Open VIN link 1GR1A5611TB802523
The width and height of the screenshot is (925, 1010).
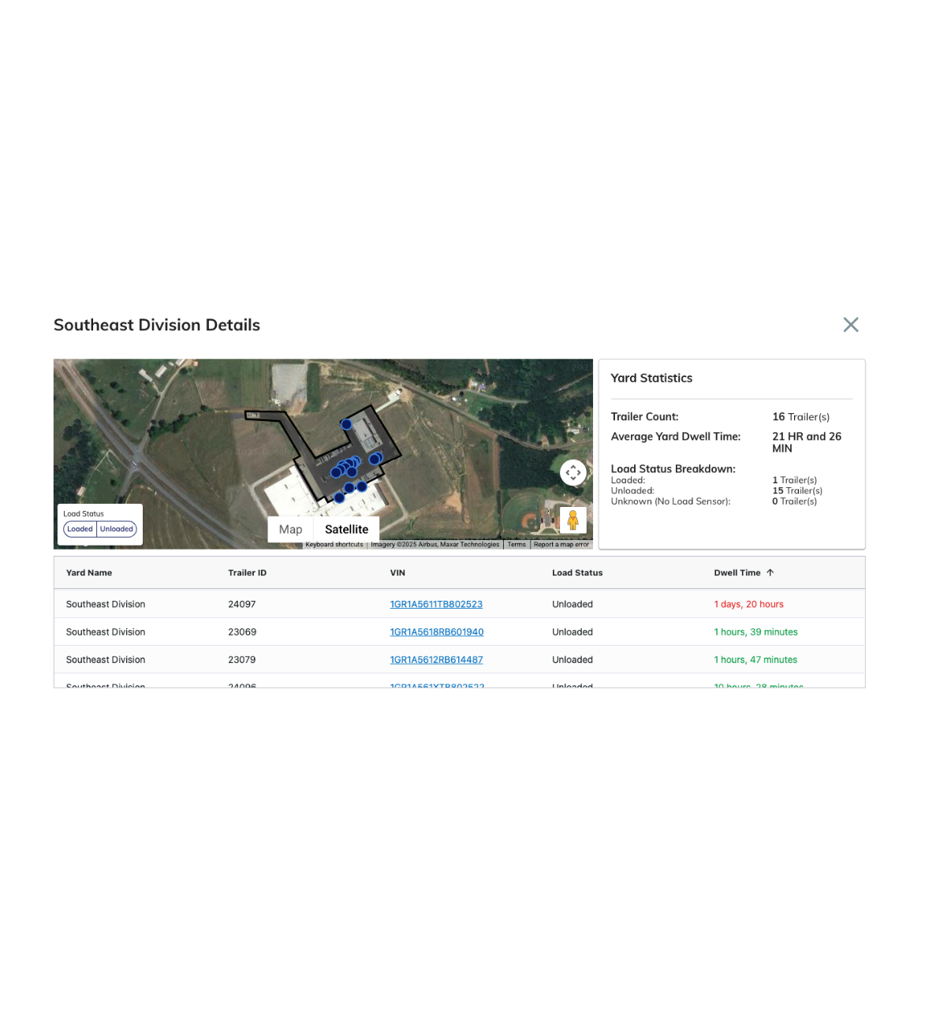[436, 605]
